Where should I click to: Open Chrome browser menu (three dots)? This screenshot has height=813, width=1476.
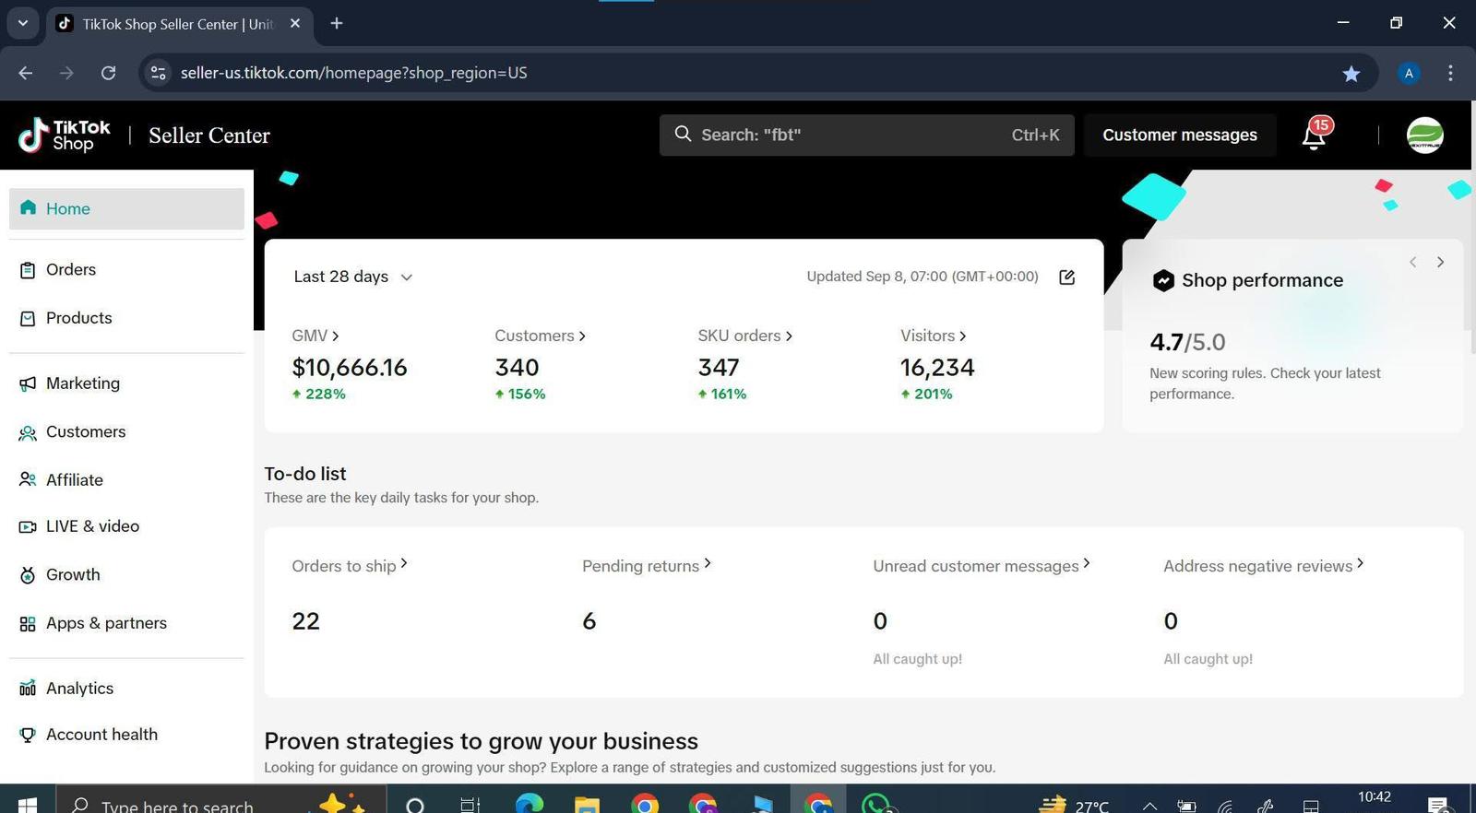pos(1450,73)
